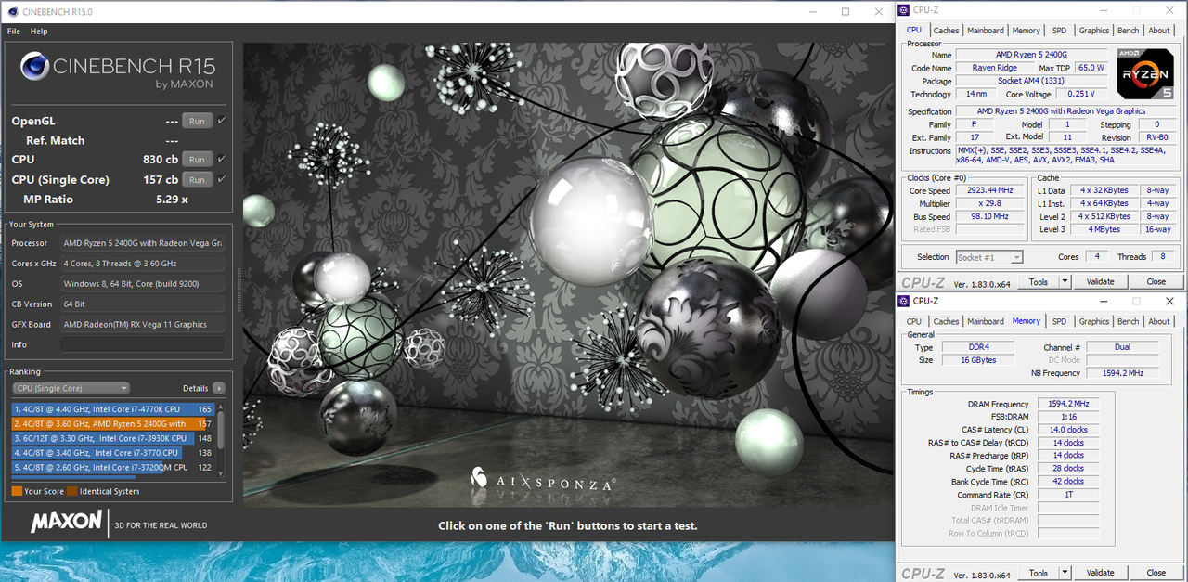Screen dimensions: 1188x582
Task: Switch to Bench tab in lower CPU-Z
Action: pyautogui.click(x=1128, y=322)
